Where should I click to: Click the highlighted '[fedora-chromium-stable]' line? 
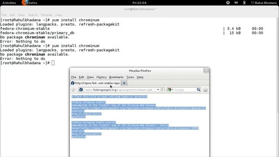click(x=88, y=102)
